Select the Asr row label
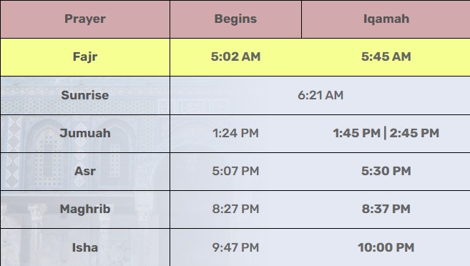Screen dimensions: 470x266 point(85,171)
